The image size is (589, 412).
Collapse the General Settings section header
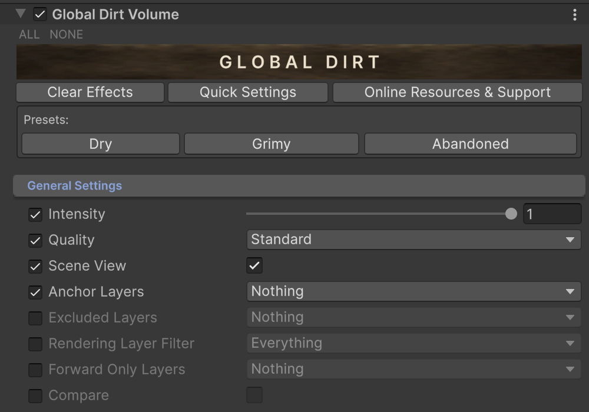pyautogui.click(x=299, y=186)
